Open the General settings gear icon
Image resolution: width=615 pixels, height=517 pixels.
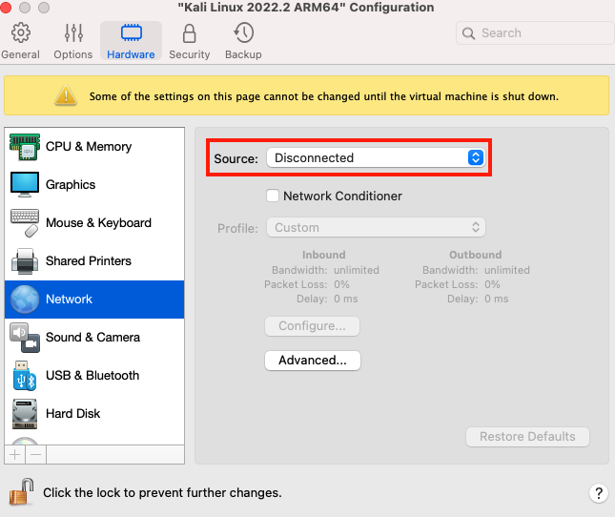20,32
